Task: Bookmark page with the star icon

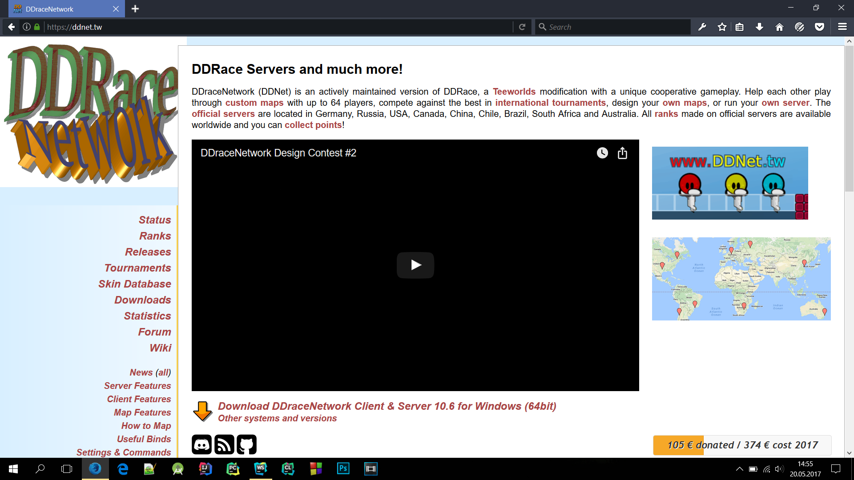Action: [x=722, y=27]
